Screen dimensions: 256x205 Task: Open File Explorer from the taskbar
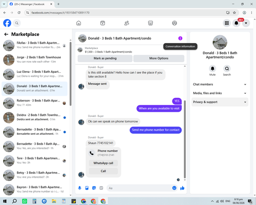click(54, 201)
